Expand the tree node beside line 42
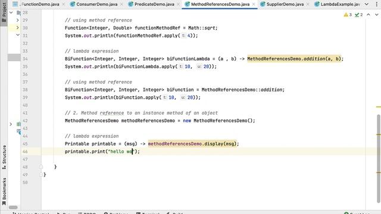 (x=11, y=124)
